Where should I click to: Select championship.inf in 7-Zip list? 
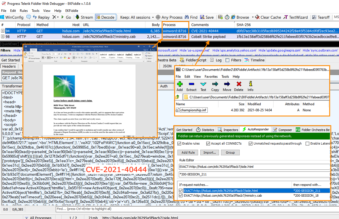[194, 110]
